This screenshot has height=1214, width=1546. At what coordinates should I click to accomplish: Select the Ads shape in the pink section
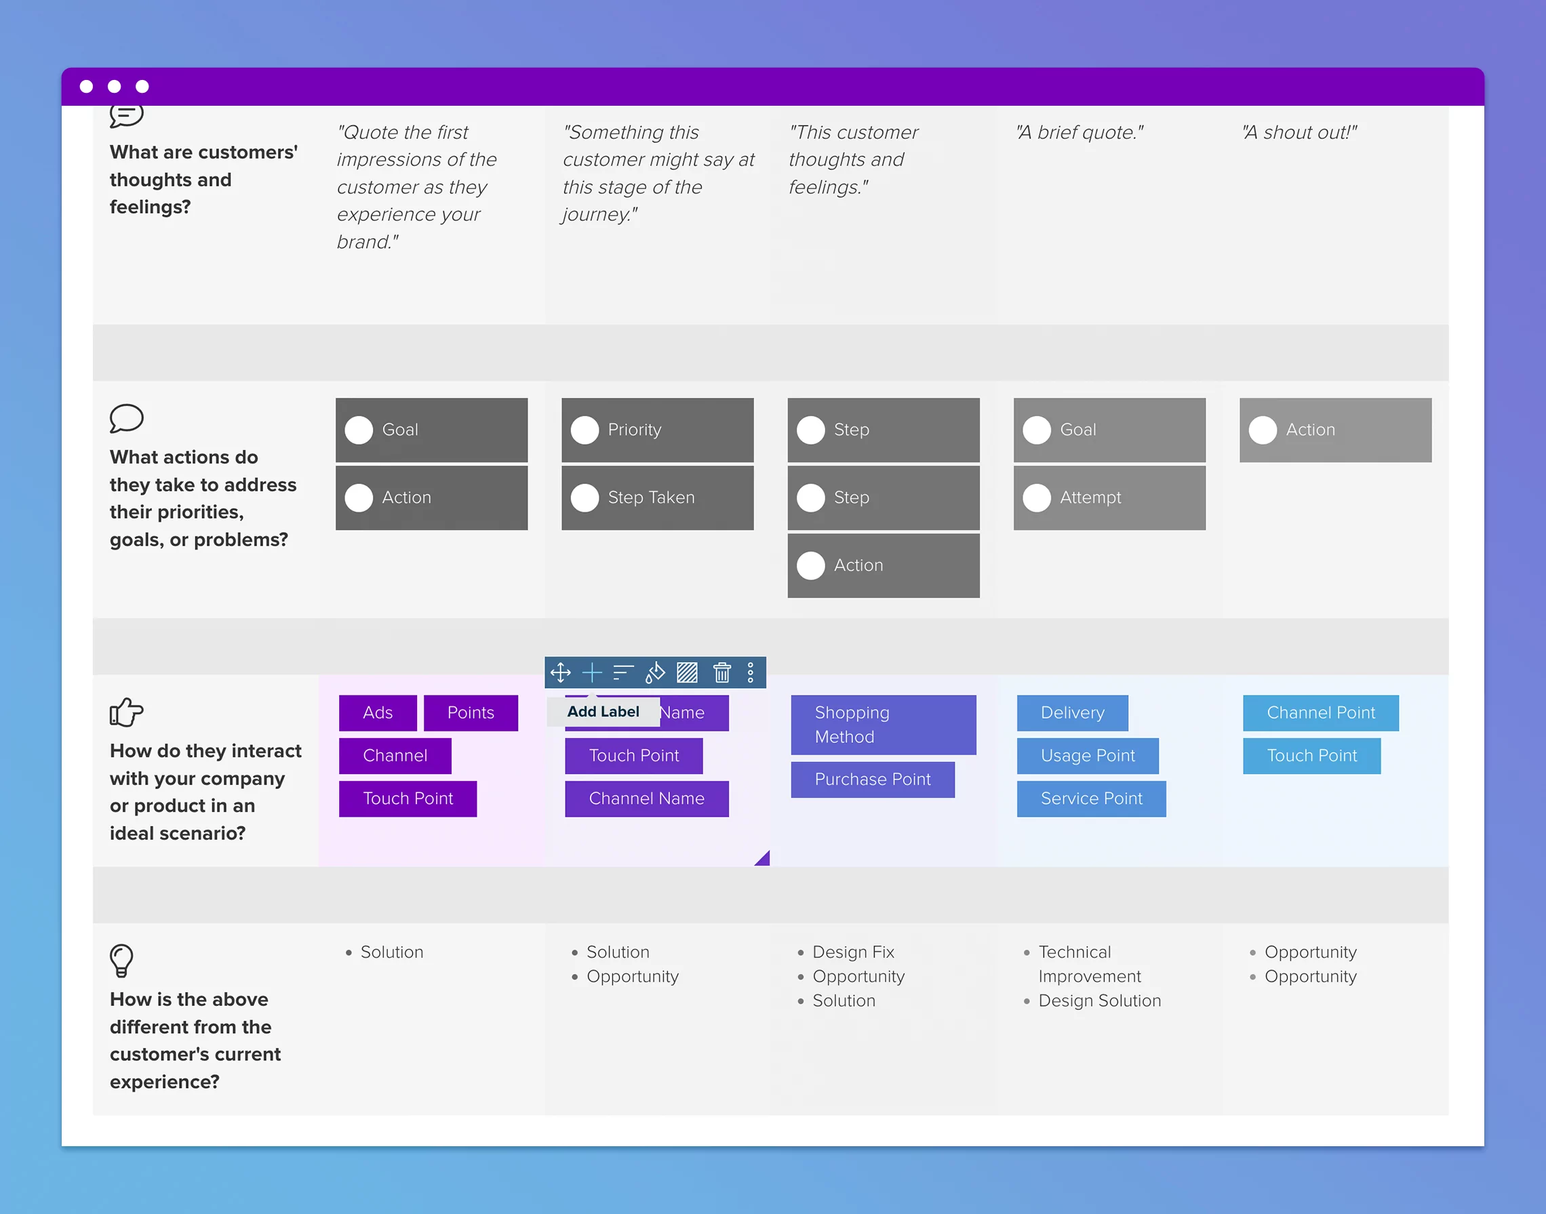pos(378,713)
